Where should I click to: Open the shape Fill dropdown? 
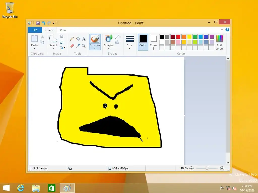[118, 42]
